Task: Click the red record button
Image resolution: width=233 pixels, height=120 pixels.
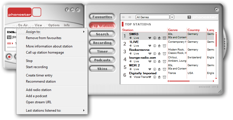Action: click(x=9, y=57)
